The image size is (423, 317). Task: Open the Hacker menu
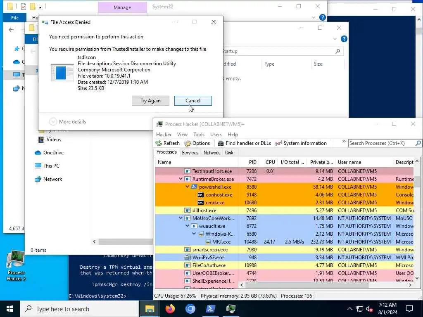pyautogui.click(x=164, y=134)
